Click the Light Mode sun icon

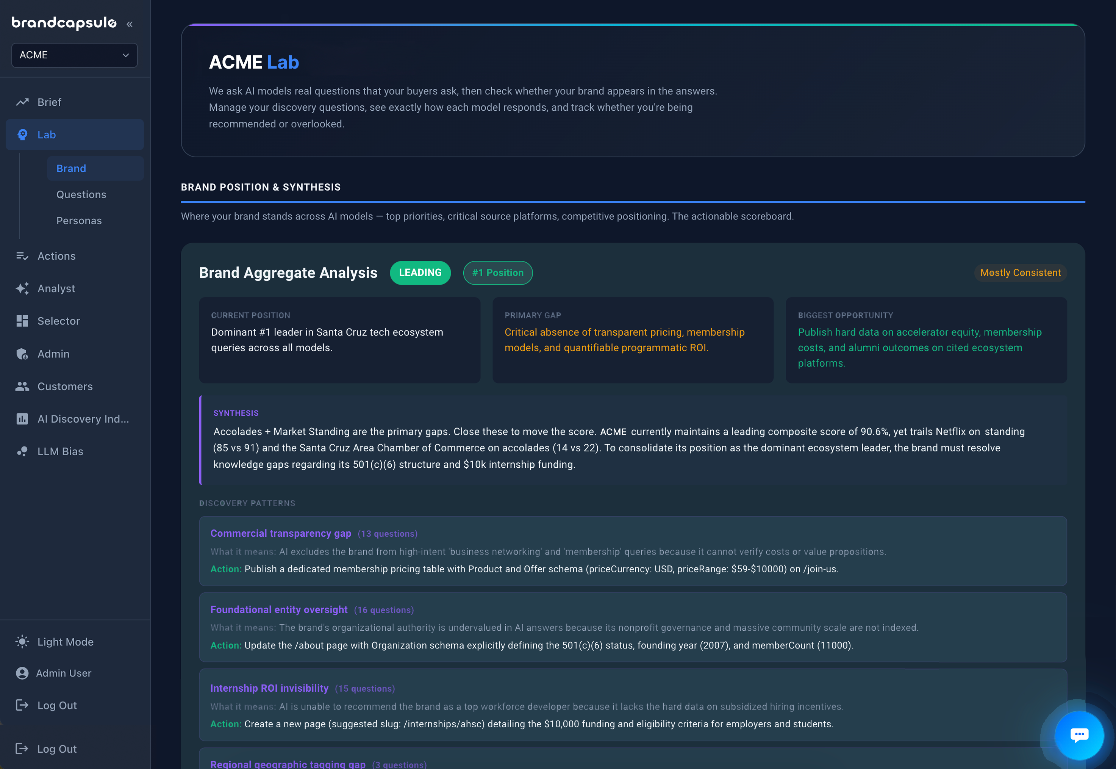pyautogui.click(x=22, y=642)
